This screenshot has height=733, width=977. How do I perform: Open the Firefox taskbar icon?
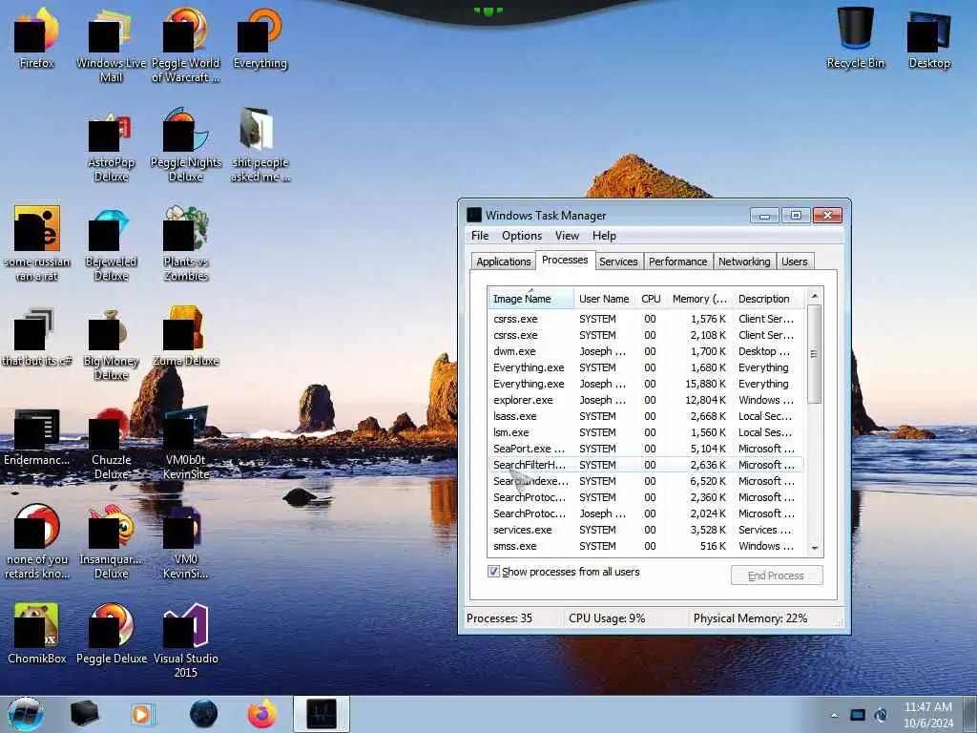click(262, 714)
